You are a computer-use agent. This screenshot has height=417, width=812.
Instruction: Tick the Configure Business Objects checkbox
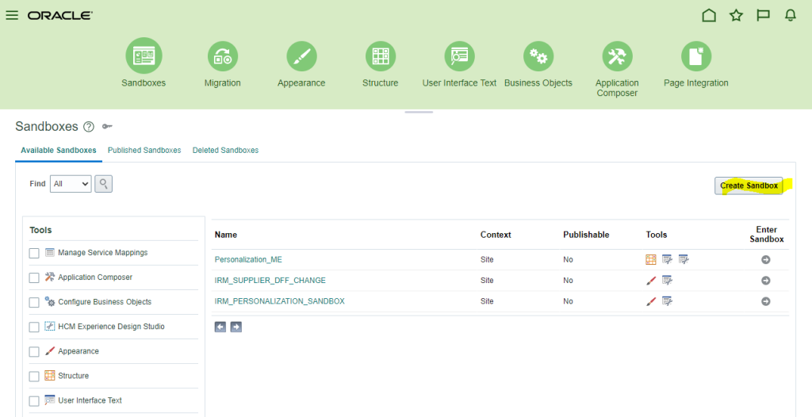tap(34, 303)
